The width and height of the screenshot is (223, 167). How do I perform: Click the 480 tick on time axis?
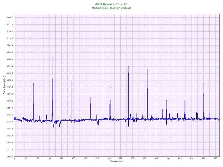(x=204, y=158)
